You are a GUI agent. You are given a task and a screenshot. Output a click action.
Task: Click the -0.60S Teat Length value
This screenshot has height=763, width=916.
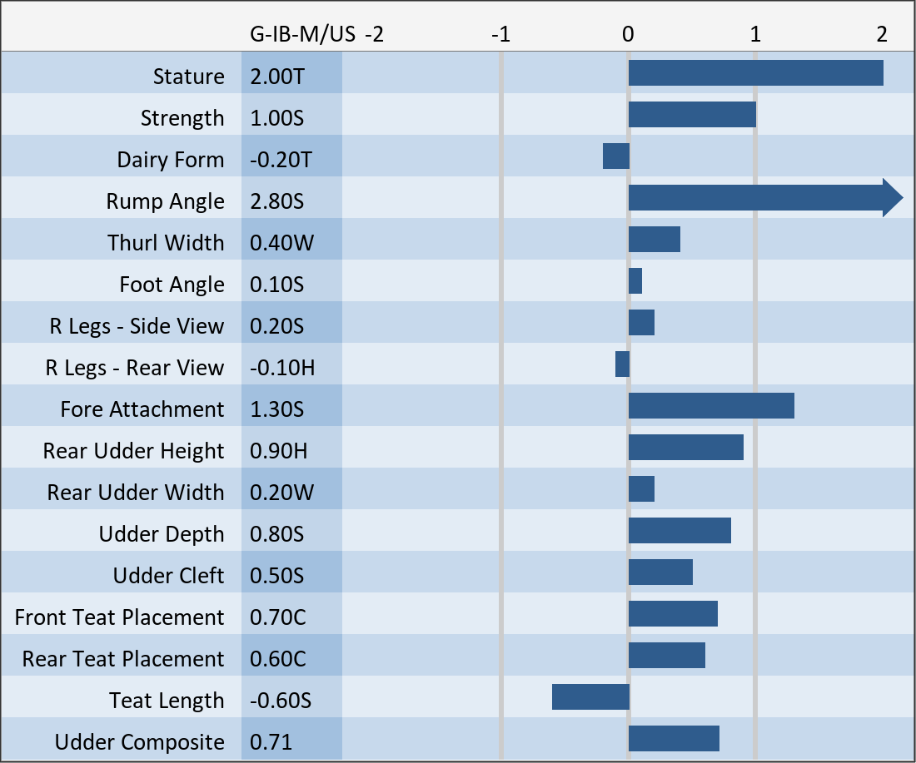coord(281,701)
